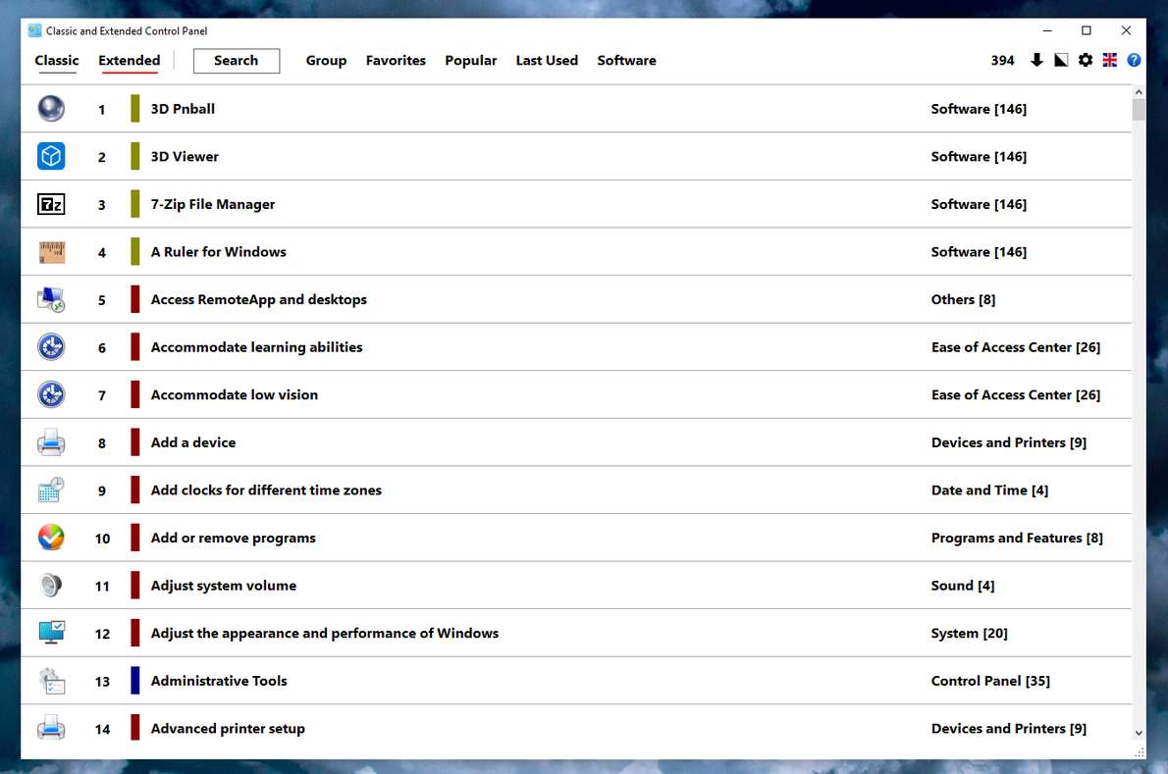Toggle the black-white theme icon

tap(1061, 60)
